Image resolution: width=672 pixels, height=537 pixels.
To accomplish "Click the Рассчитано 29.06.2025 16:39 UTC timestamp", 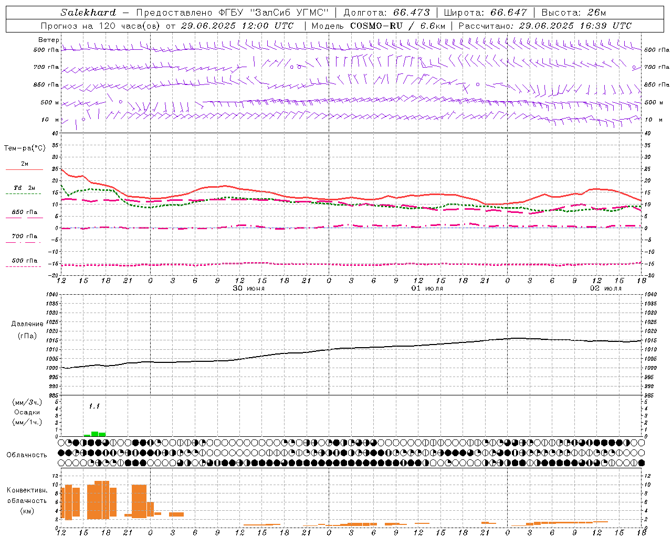I will click(x=545, y=26).
